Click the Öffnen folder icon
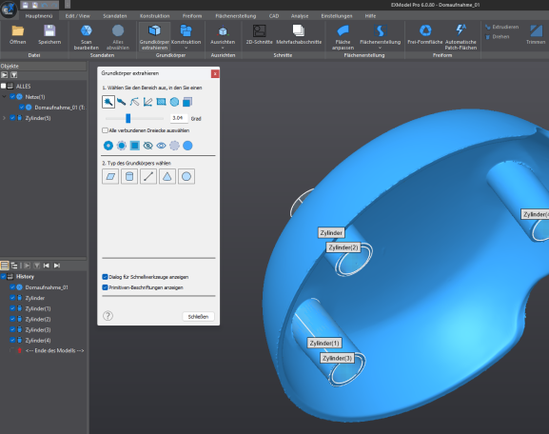549x434 pixels. click(x=17, y=31)
